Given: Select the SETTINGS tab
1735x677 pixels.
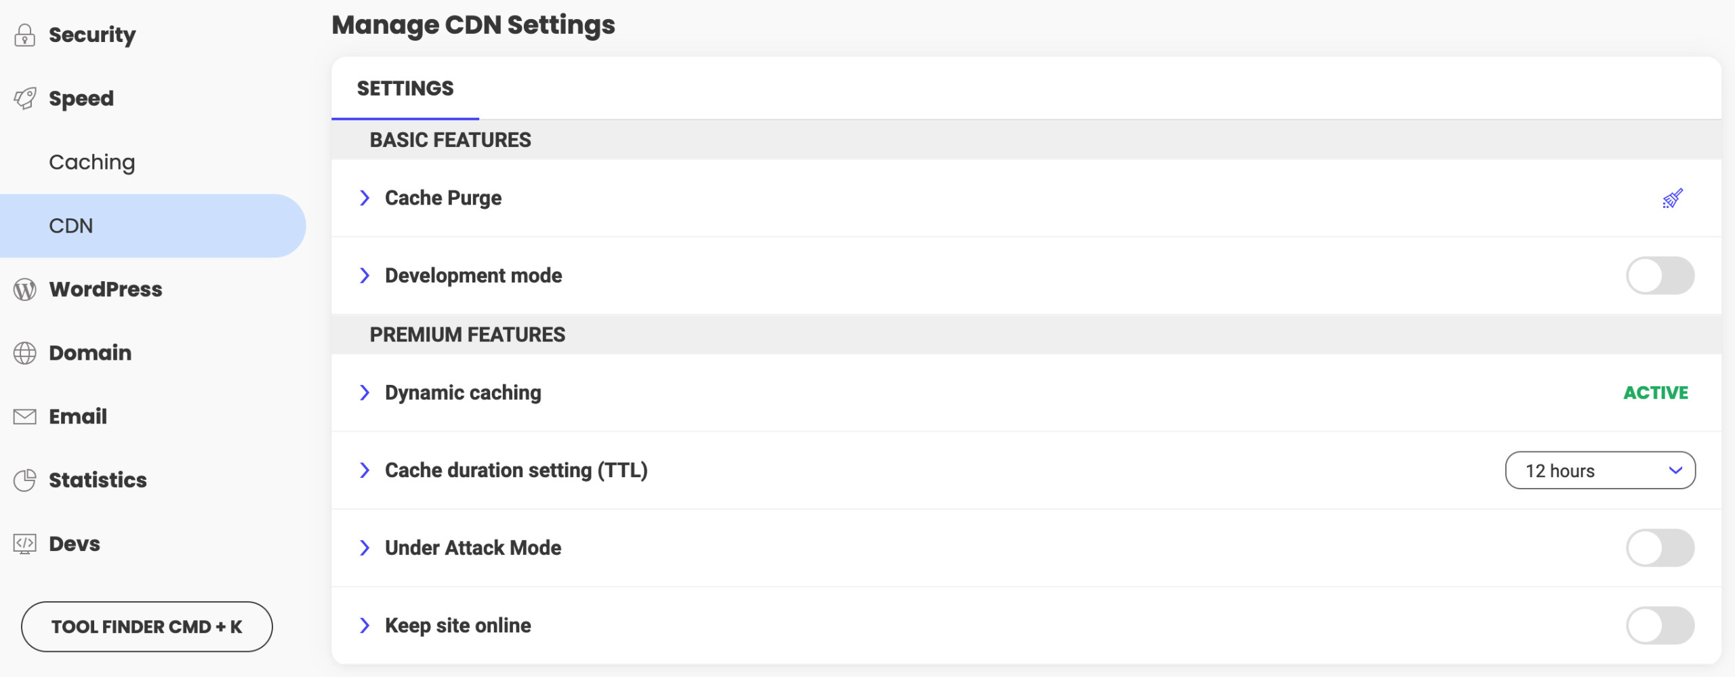Looking at the screenshot, I should click(x=405, y=89).
